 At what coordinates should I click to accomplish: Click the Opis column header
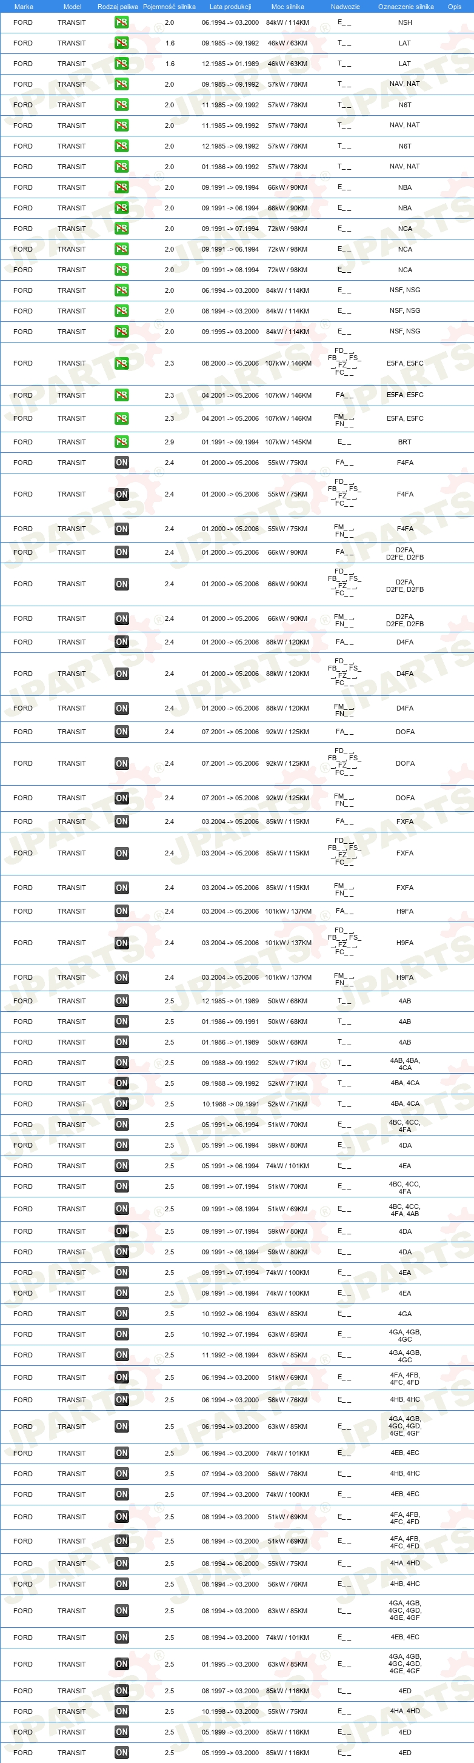coord(455,7)
